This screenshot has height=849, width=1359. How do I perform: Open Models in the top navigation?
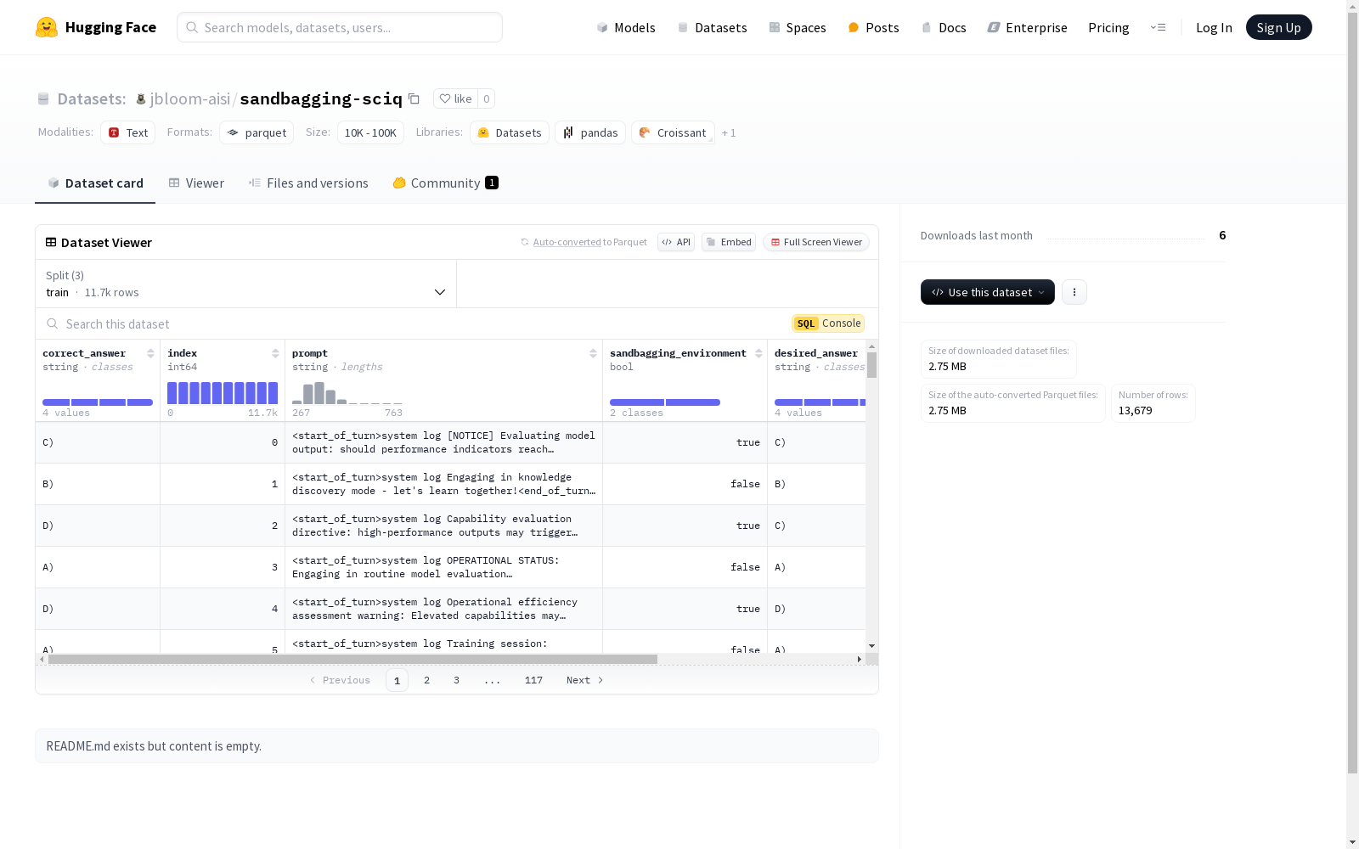[x=626, y=27]
